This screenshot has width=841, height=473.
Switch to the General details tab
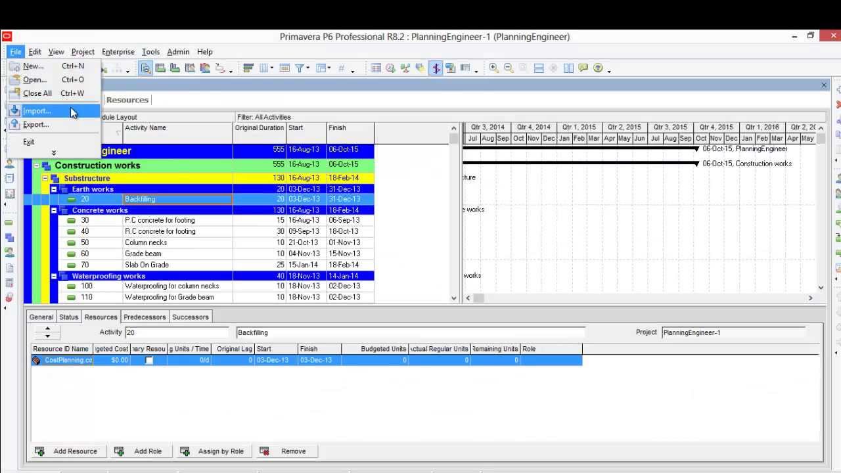[x=41, y=317]
